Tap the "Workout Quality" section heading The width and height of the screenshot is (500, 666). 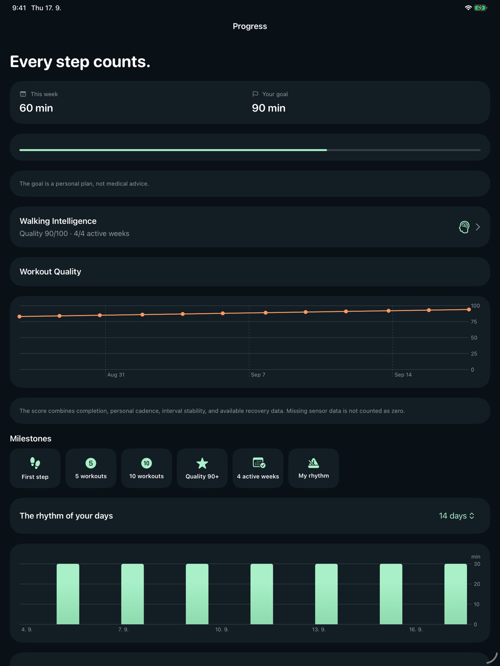[x=50, y=272]
